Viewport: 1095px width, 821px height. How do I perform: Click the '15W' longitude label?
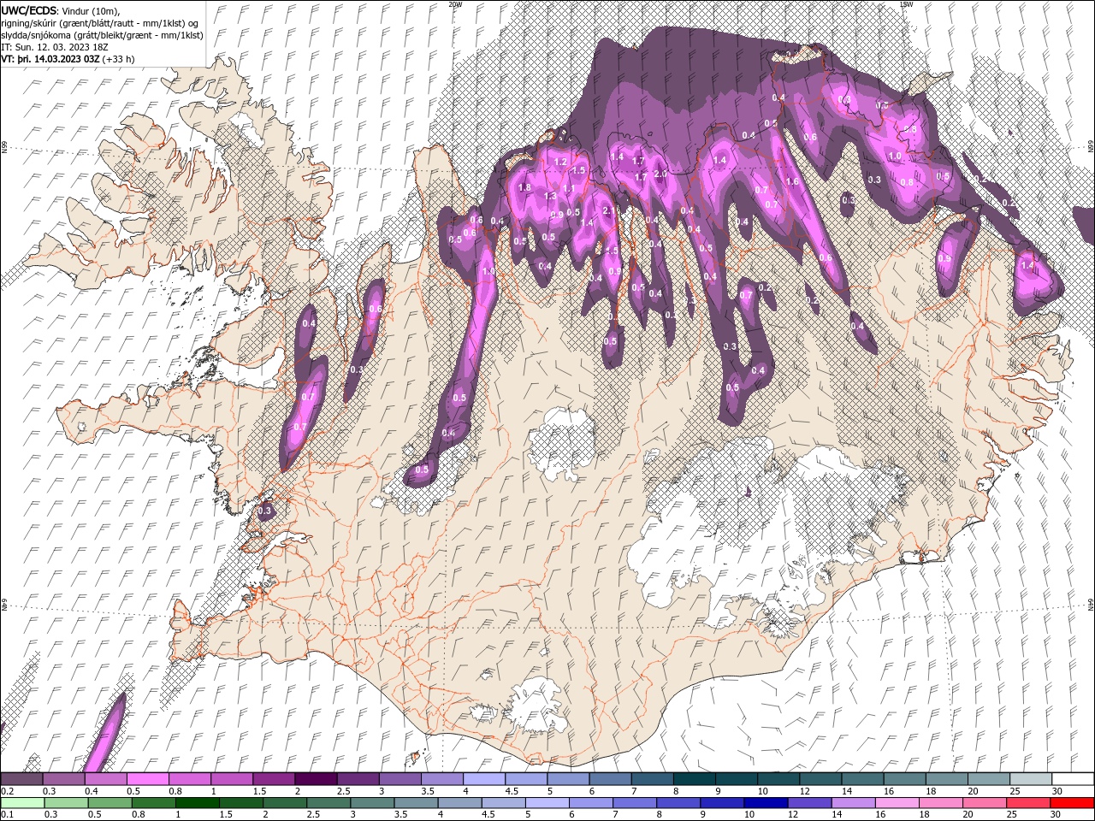point(907,4)
